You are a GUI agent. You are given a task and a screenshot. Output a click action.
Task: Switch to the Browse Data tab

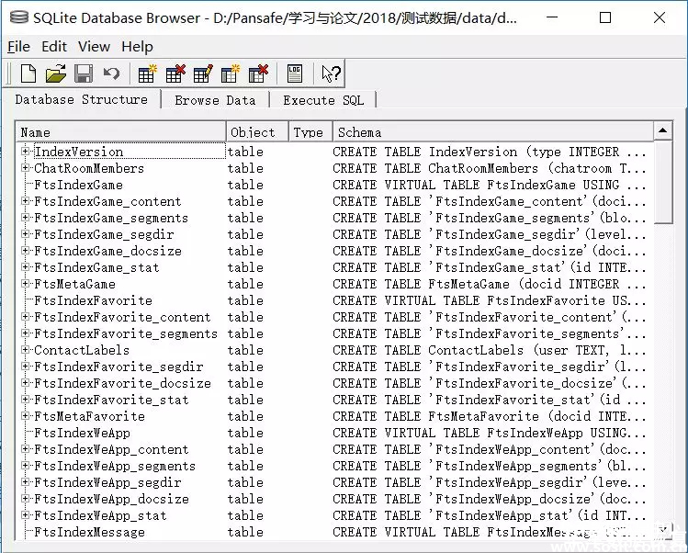[215, 100]
